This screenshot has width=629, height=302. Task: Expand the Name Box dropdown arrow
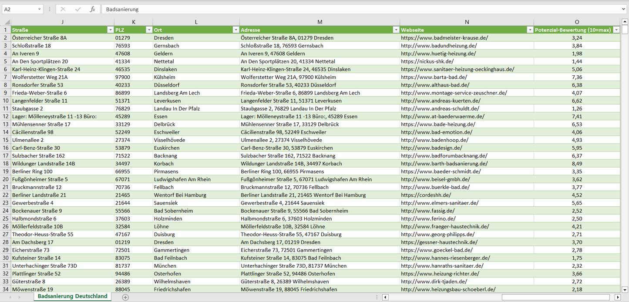click(x=39, y=9)
